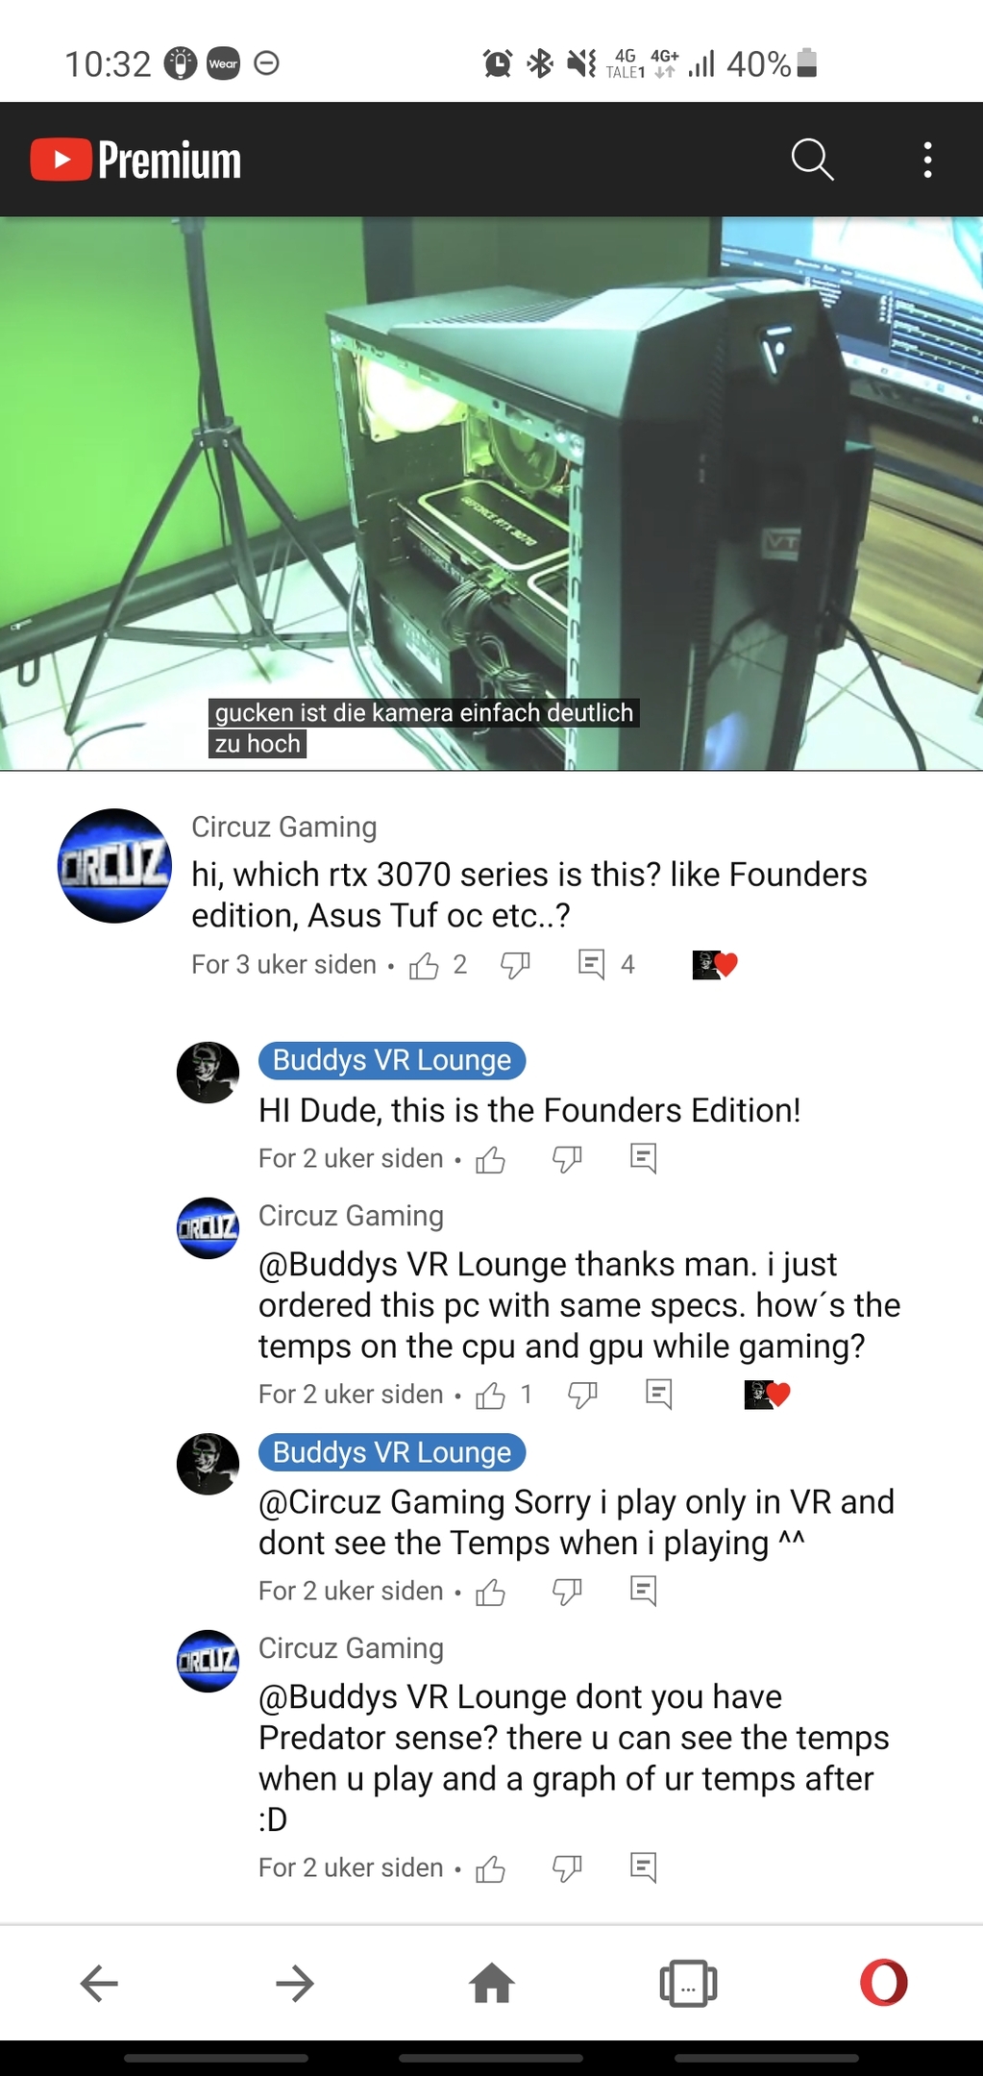Like the 'Predator sense' reply

click(x=491, y=1868)
